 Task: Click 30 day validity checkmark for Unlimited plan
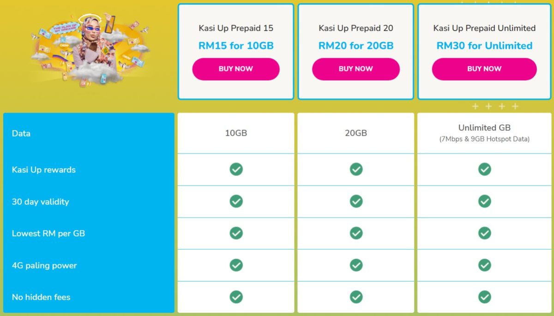click(484, 201)
